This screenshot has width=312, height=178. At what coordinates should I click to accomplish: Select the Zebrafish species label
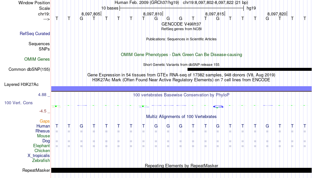click(x=41, y=161)
